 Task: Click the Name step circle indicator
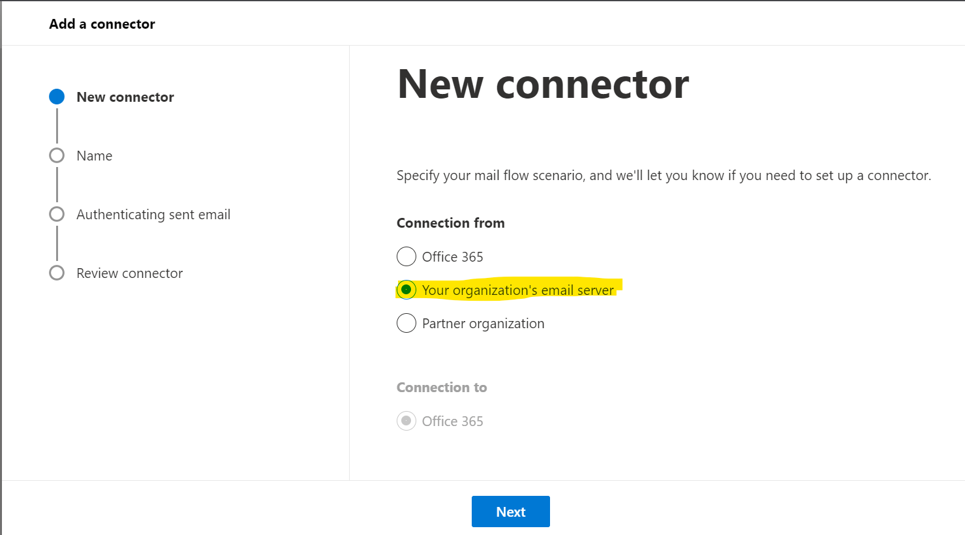coord(57,155)
